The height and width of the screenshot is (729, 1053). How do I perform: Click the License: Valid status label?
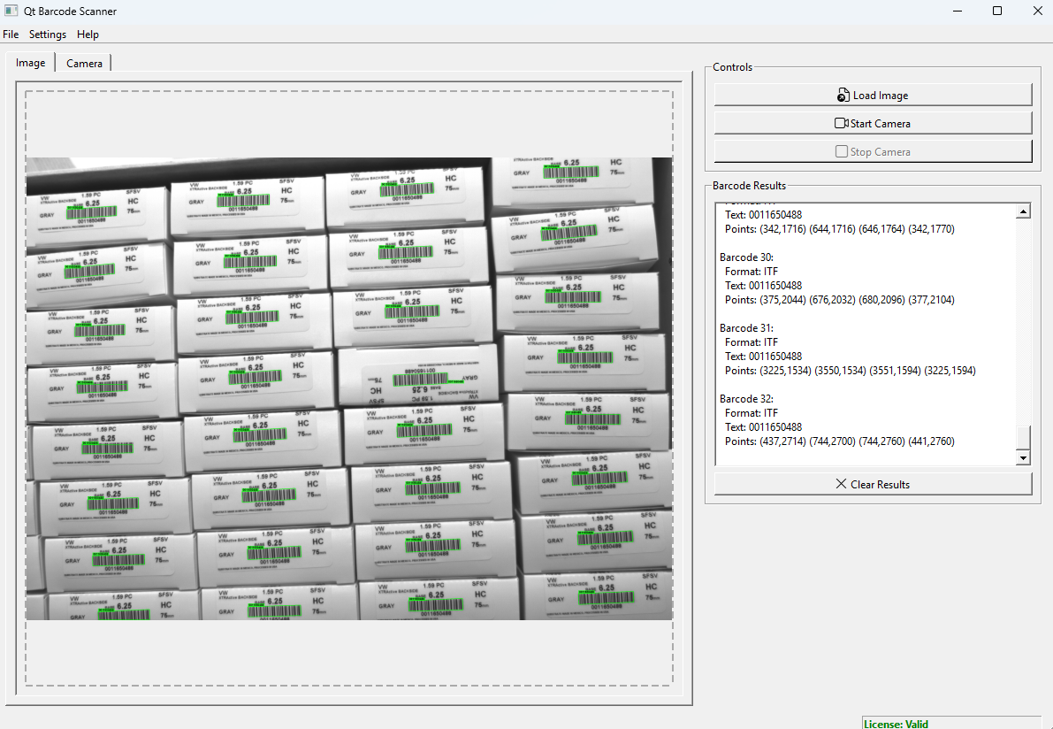coord(896,723)
